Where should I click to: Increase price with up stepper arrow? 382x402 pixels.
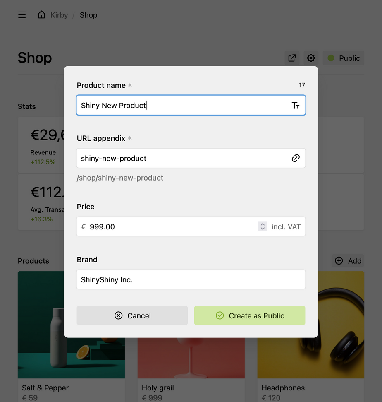point(263,224)
